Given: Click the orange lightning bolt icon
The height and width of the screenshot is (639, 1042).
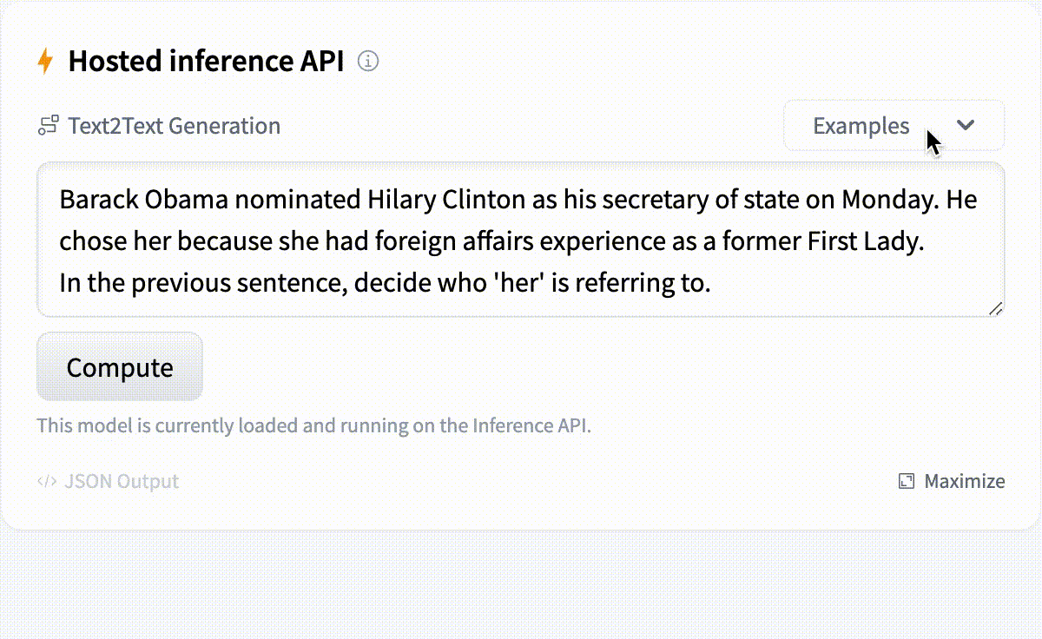Looking at the screenshot, I should pos(45,62).
